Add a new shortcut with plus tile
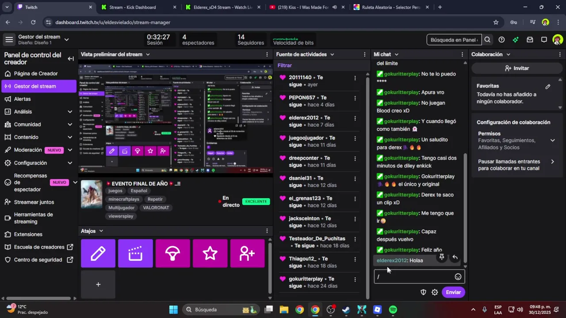This screenshot has height=318, width=566. [98, 284]
